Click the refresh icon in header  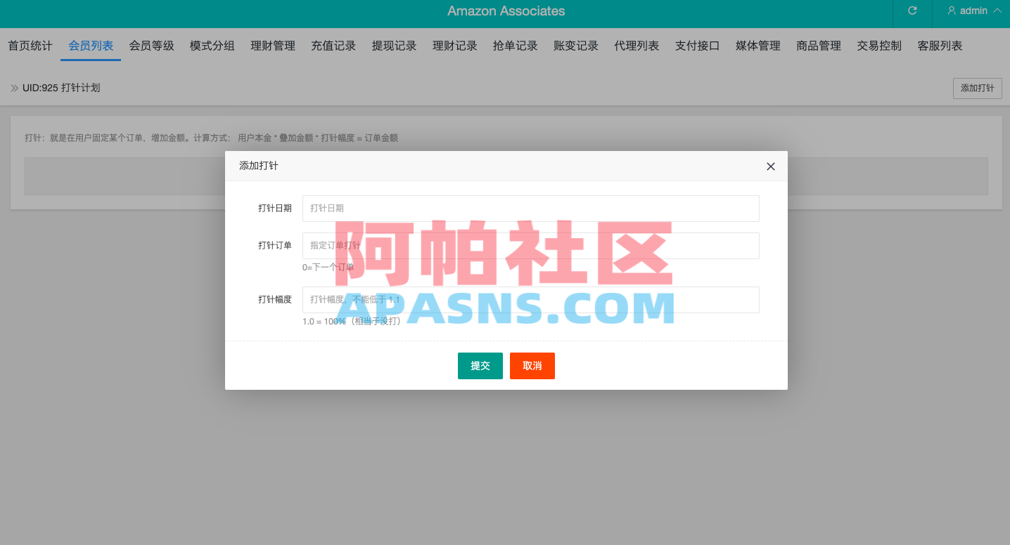(912, 11)
